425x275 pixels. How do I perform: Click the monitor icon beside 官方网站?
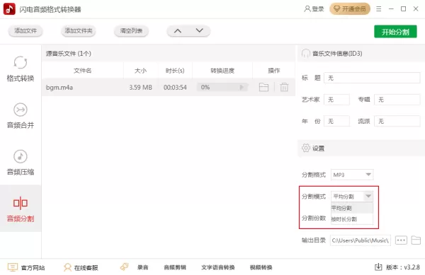click(13, 267)
